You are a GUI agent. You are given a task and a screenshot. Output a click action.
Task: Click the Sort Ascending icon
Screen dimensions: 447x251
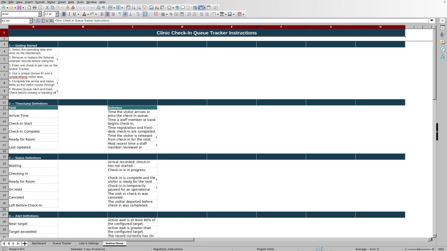133,7
